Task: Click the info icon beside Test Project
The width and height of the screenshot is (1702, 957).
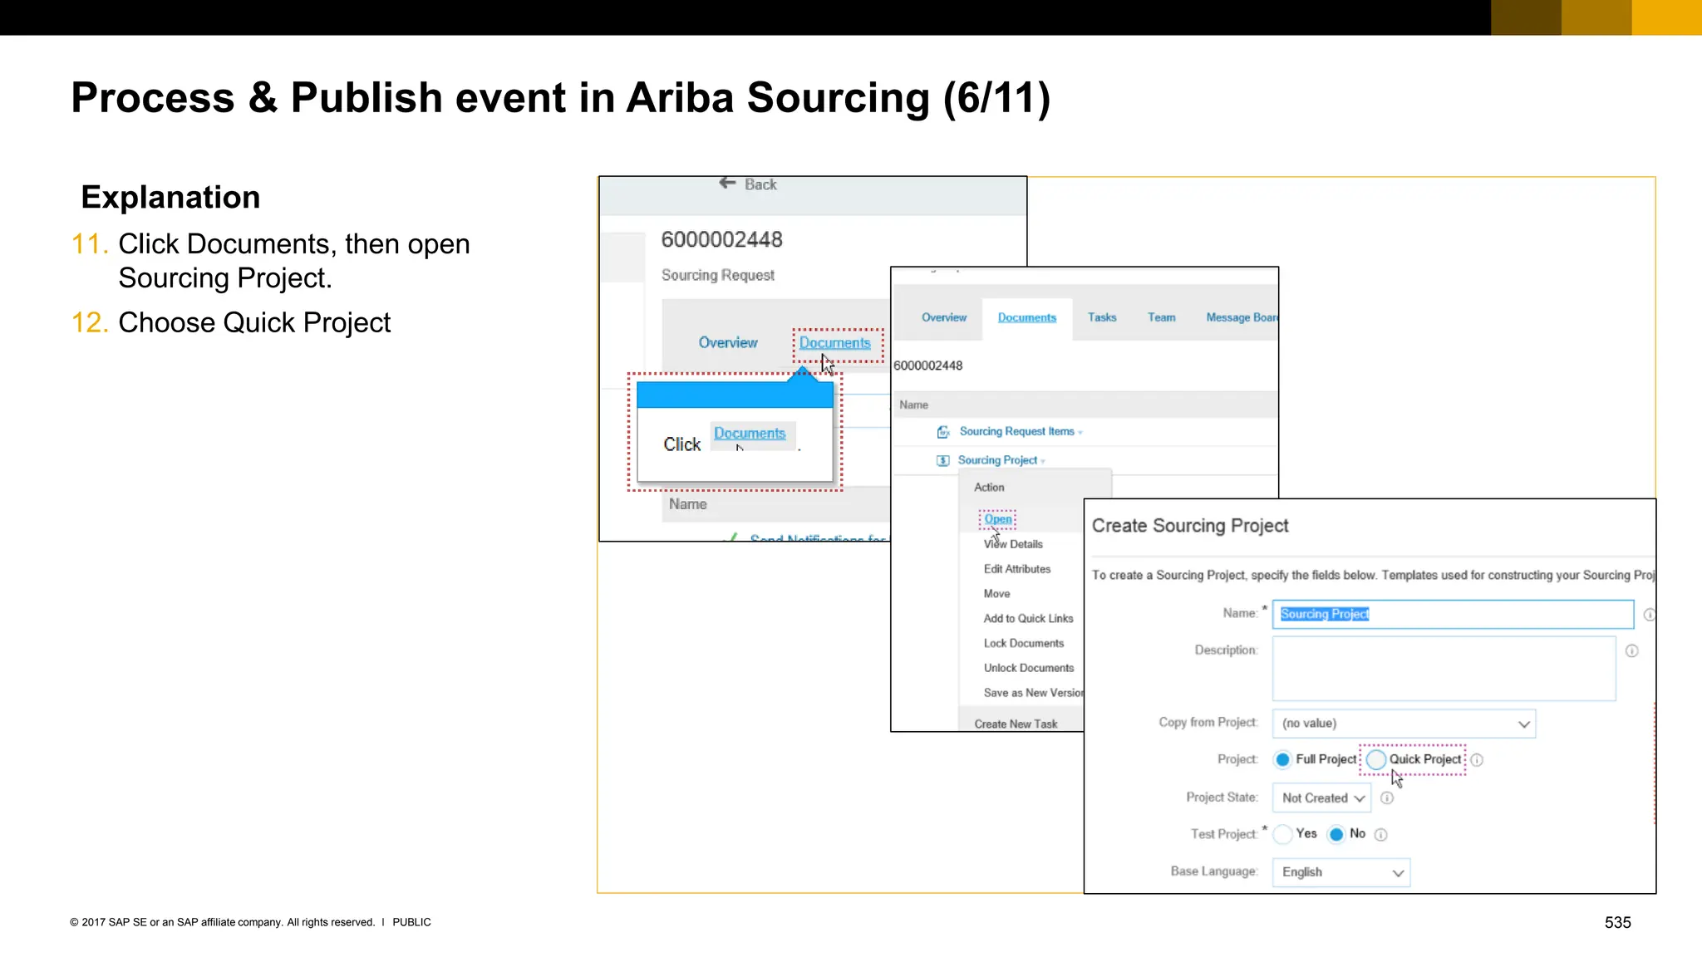Action: [x=1380, y=834]
